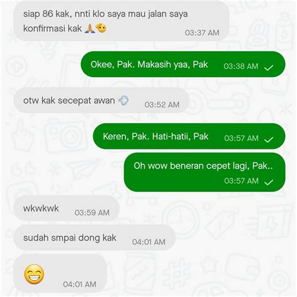Click the wind cloud emoji
The width and height of the screenshot is (297, 297).
pos(123,100)
